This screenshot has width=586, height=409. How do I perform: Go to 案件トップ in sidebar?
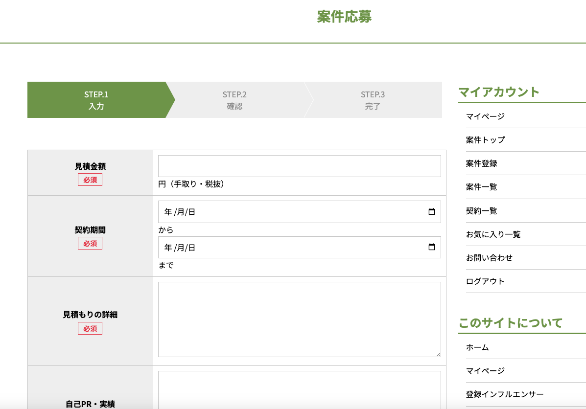pos(485,140)
